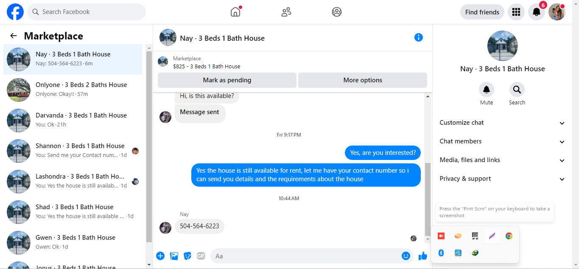
Task: Open the Facebook Home icon
Action: click(235, 12)
